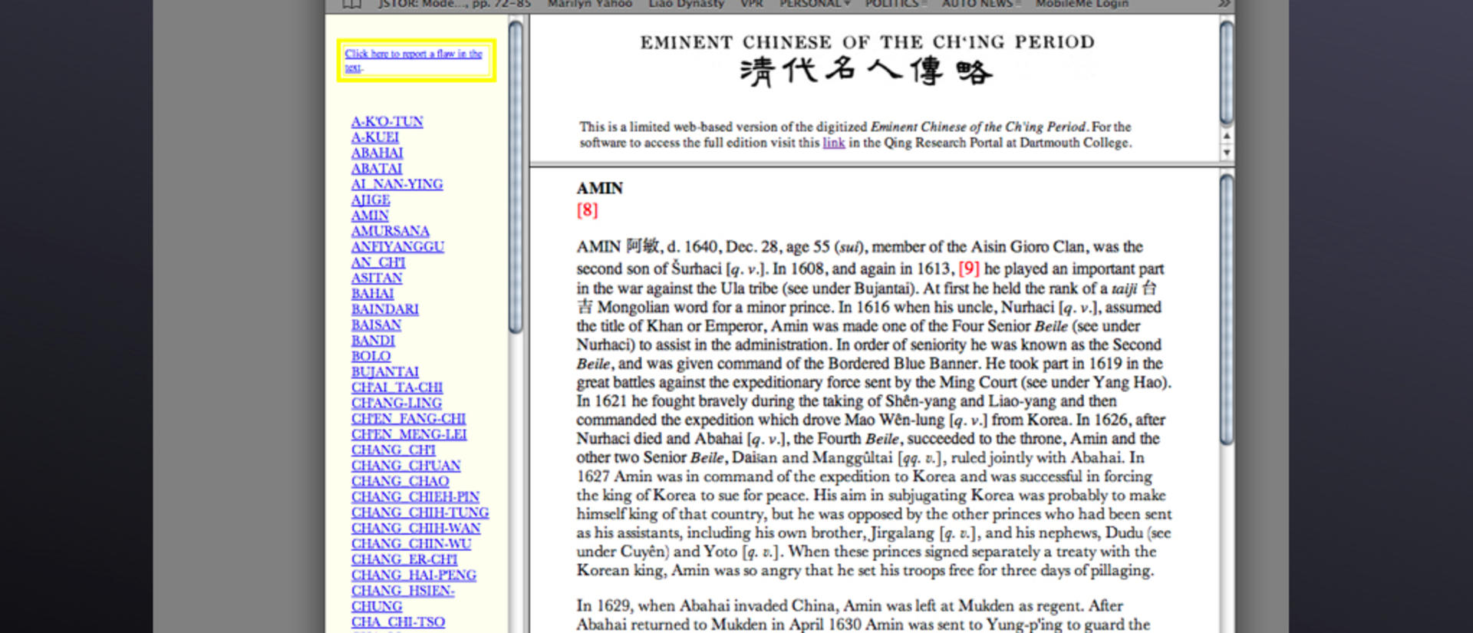This screenshot has height=633, width=1473.
Task: Open the ABAHAI biography entry
Action: 377,153
